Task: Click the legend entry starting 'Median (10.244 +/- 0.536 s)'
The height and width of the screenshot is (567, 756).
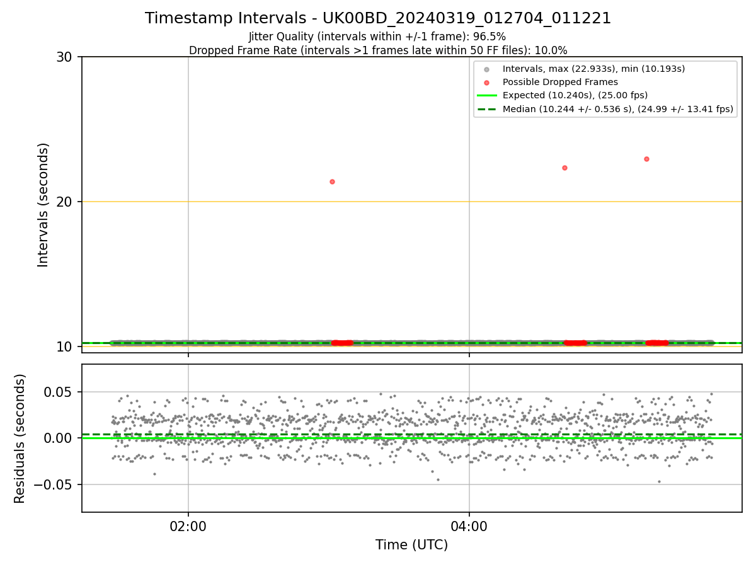Action: click(618, 109)
